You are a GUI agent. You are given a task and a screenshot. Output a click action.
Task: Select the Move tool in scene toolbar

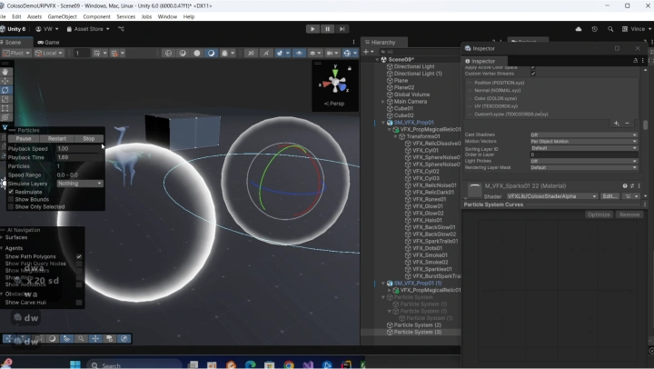[5, 81]
